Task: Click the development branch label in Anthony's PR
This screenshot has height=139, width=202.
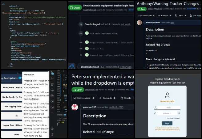Action: pyautogui.click(x=191, y=9)
